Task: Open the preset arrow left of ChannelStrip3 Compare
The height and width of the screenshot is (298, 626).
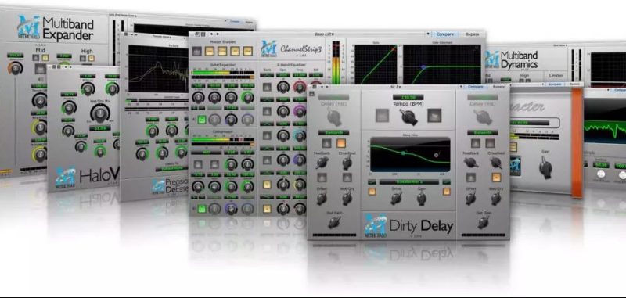Action: (x=429, y=34)
